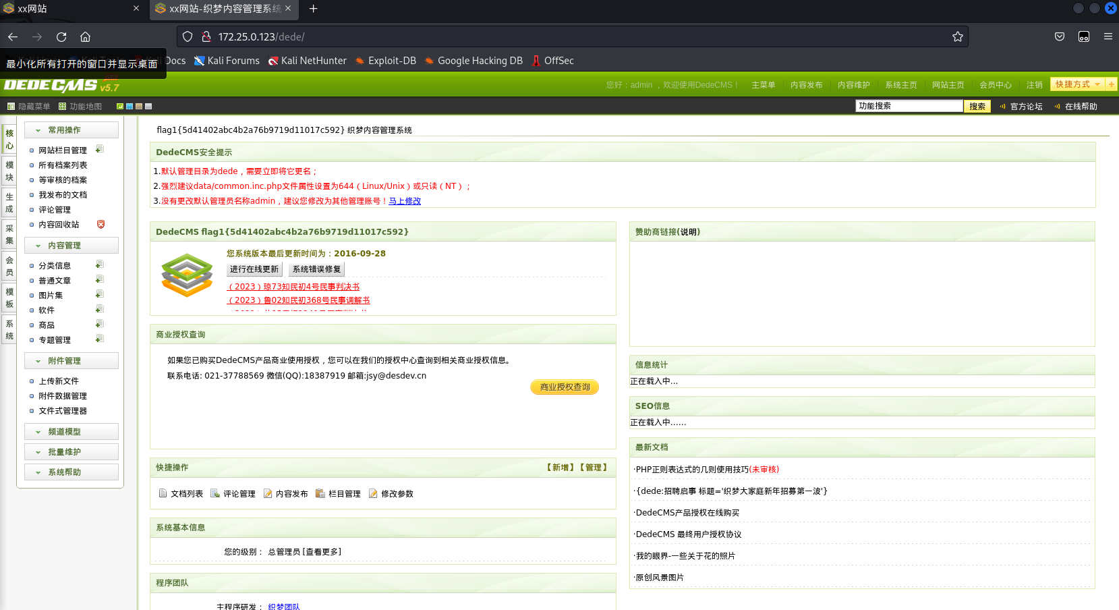Switch to the 生成 side tab
Viewport: 1119px width, 610px height.
click(x=9, y=203)
